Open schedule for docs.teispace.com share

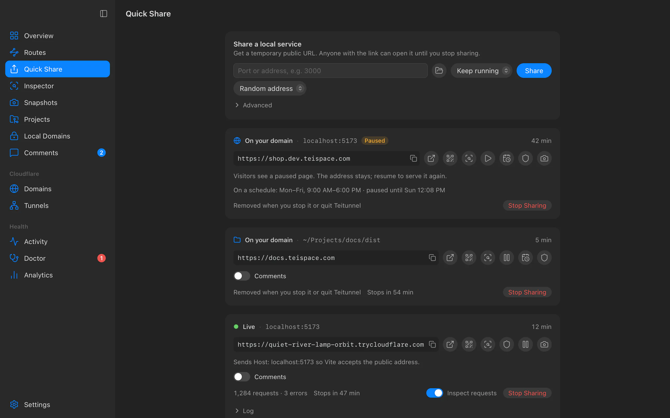click(525, 258)
